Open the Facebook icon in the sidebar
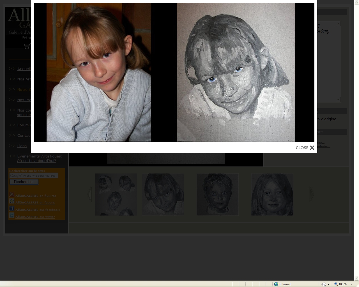Viewport: 359px width, 287px height. click(x=12, y=209)
